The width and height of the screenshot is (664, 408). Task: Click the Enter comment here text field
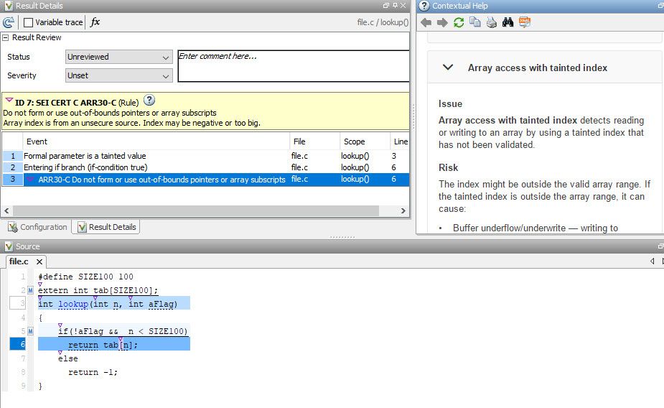point(293,66)
